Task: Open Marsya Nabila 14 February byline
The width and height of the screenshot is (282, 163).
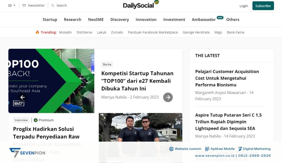Action: pos(225,136)
